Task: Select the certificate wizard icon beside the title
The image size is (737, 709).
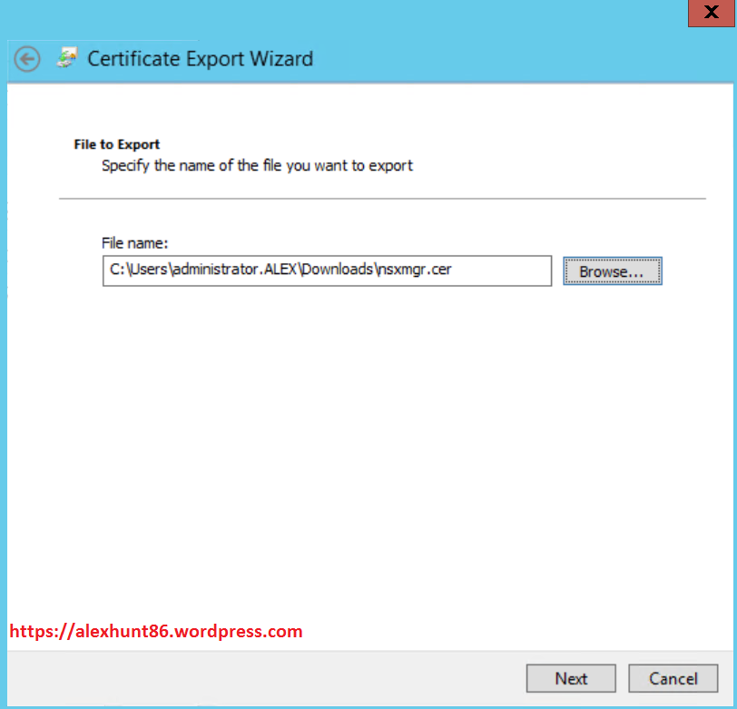Action: [x=66, y=58]
